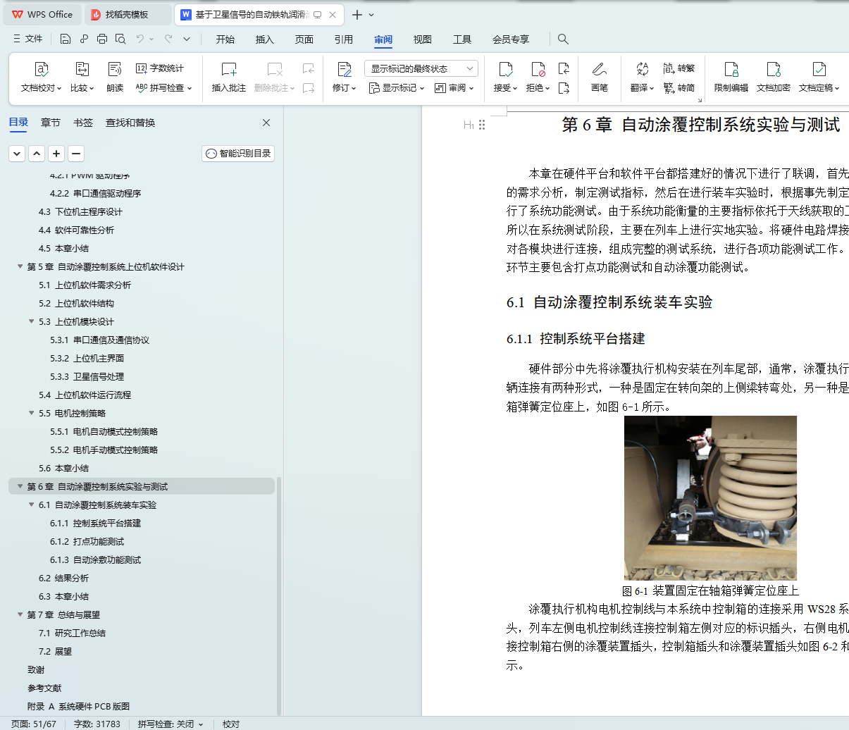849x730 pixels.
Task: Open the 会员专享 tab
Action: click(x=511, y=39)
